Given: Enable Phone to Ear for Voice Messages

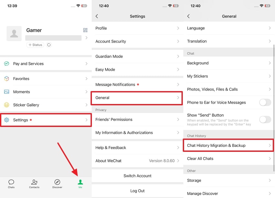Looking at the screenshot, I should [265, 102].
